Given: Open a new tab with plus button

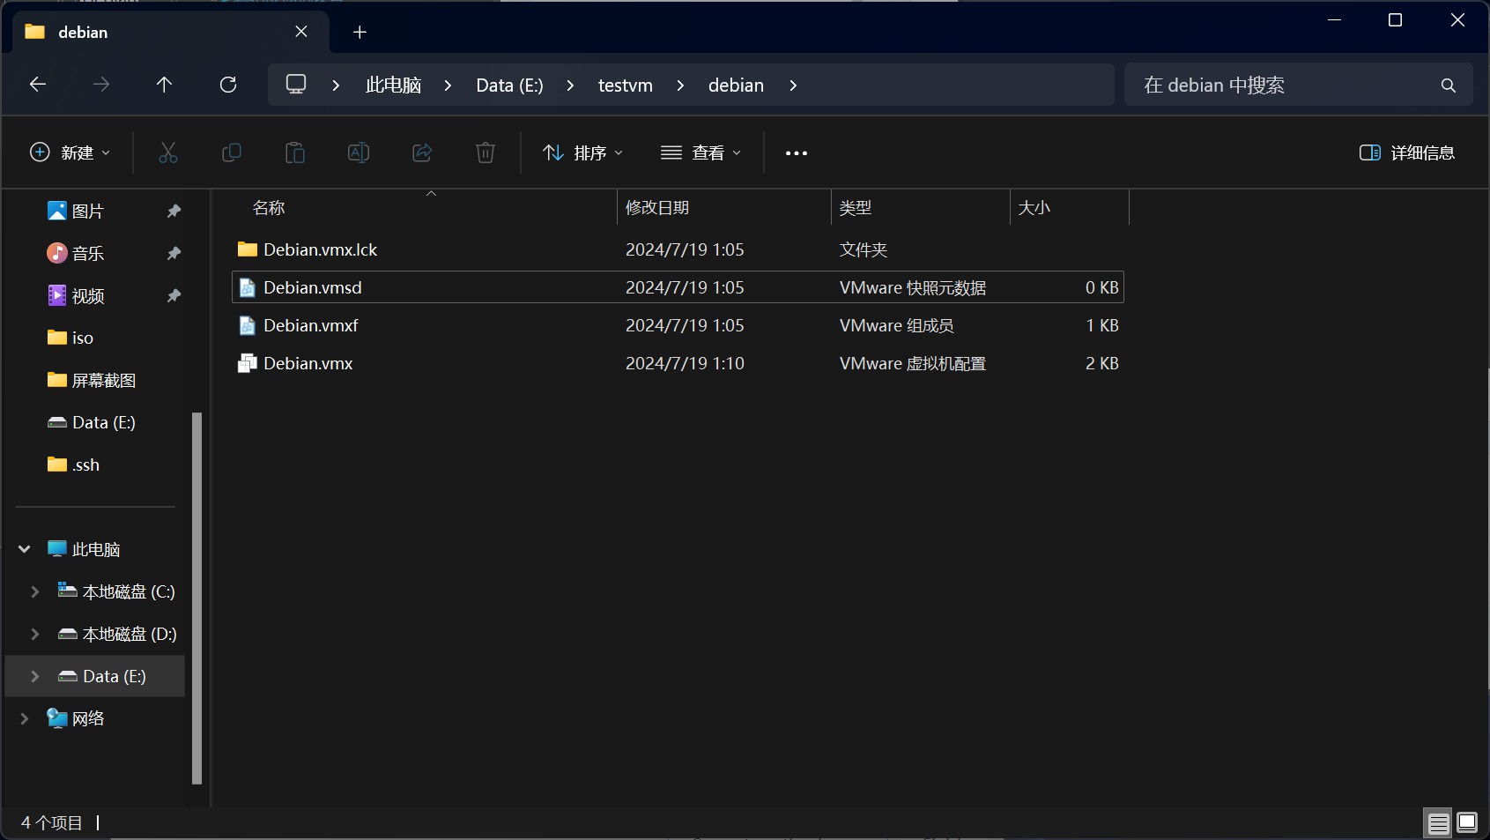Looking at the screenshot, I should tap(360, 33).
